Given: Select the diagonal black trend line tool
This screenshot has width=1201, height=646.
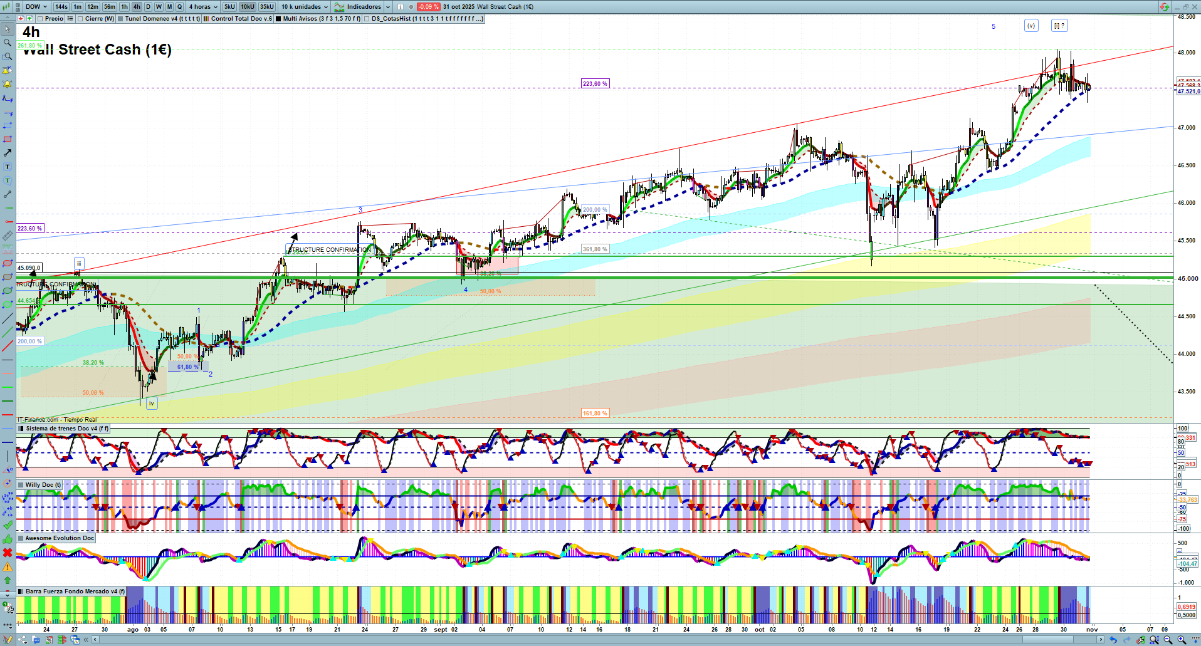Looking at the screenshot, I should (x=8, y=319).
